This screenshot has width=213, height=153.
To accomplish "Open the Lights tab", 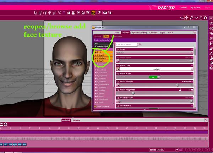I will (x=163, y=33).
